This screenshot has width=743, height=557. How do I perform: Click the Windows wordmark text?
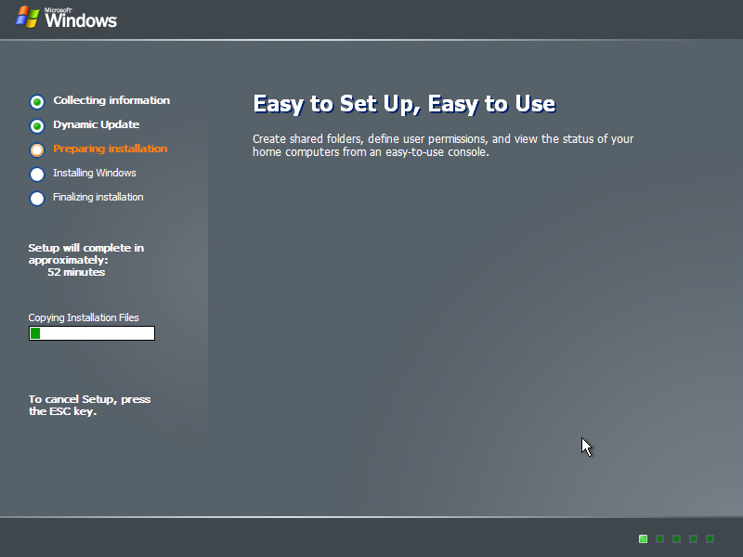coord(81,19)
